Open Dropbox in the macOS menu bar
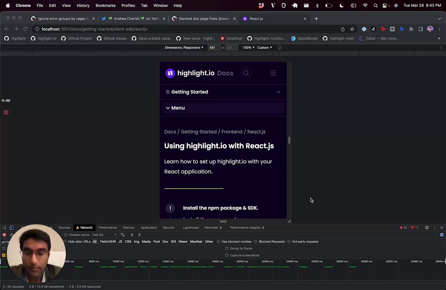The width and height of the screenshot is (446, 290). tap(261, 6)
